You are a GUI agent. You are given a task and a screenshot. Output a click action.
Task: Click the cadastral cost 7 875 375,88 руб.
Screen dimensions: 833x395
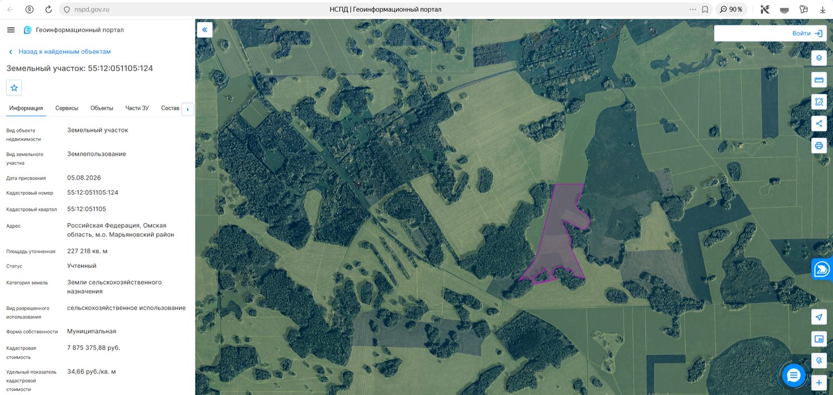point(94,348)
